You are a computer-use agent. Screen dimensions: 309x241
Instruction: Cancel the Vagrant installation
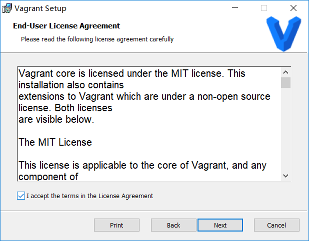[276, 225]
